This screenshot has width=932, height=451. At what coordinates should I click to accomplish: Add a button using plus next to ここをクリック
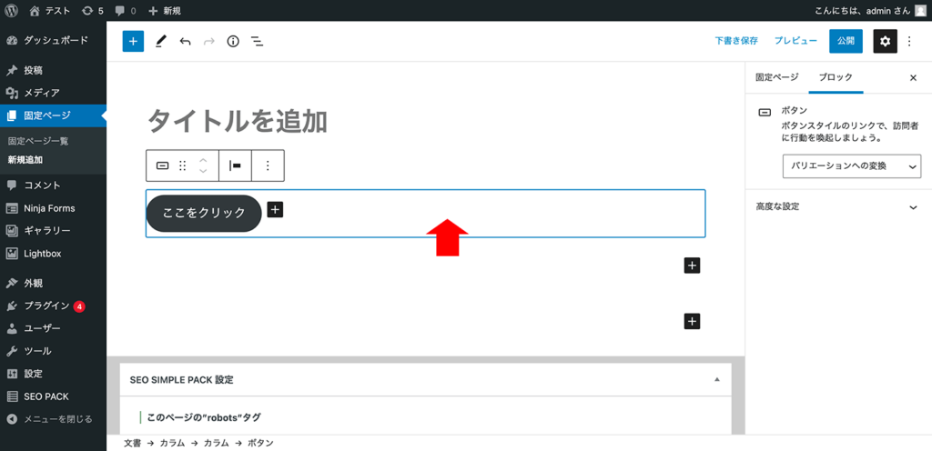point(275,209)
